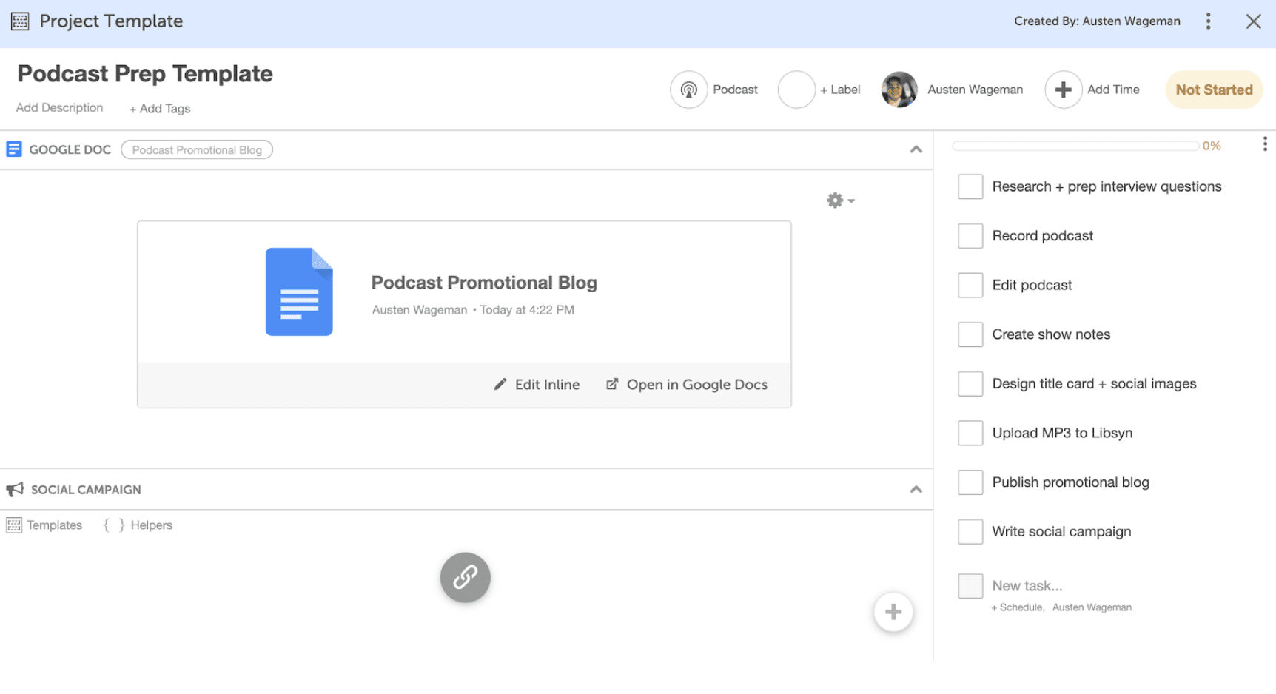The image size is (1276, 694).
Task: Click the Social Campaign megaphone icon
Action: pos(15,490)
